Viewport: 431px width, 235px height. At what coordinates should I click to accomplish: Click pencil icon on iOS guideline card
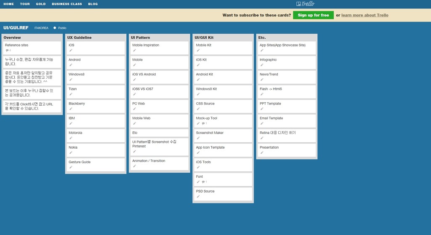coord(71,51)
